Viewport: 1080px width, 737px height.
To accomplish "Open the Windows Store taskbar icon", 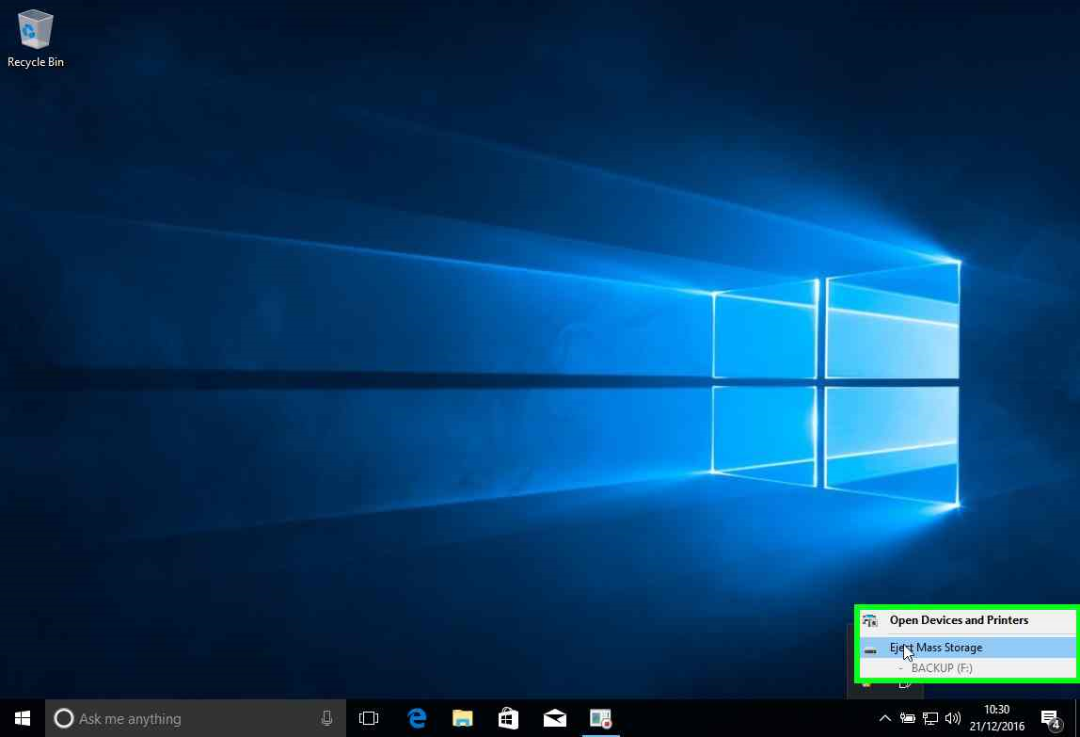I will pyautogui.click(x=508, y=718).
